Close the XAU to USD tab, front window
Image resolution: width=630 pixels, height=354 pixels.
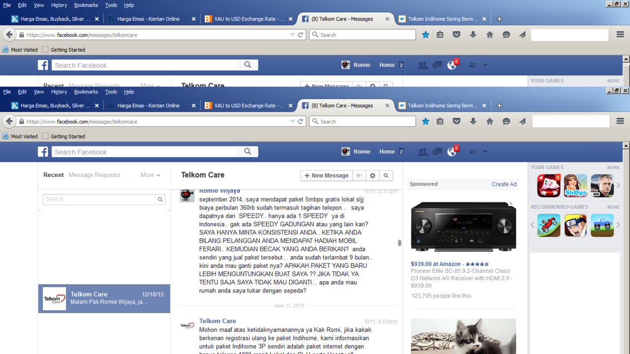290,106
